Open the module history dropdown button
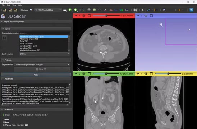 65,10
